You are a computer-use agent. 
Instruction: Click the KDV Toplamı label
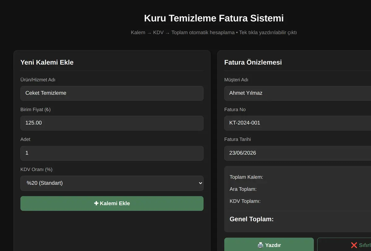(245, 201)
